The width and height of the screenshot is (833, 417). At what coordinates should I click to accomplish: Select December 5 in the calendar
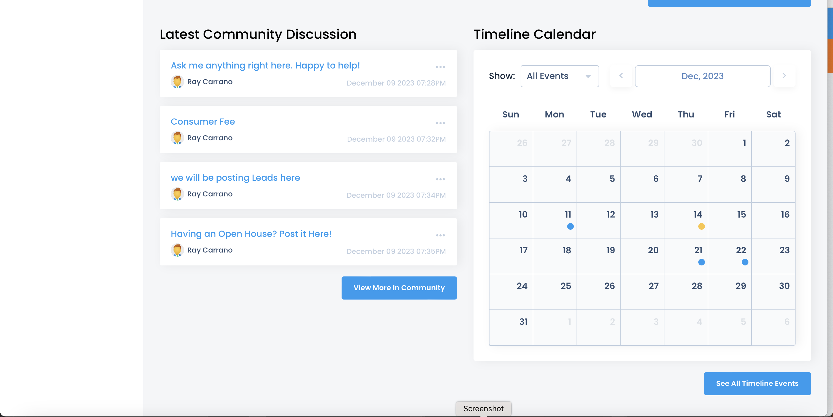[x=599, y=185]
